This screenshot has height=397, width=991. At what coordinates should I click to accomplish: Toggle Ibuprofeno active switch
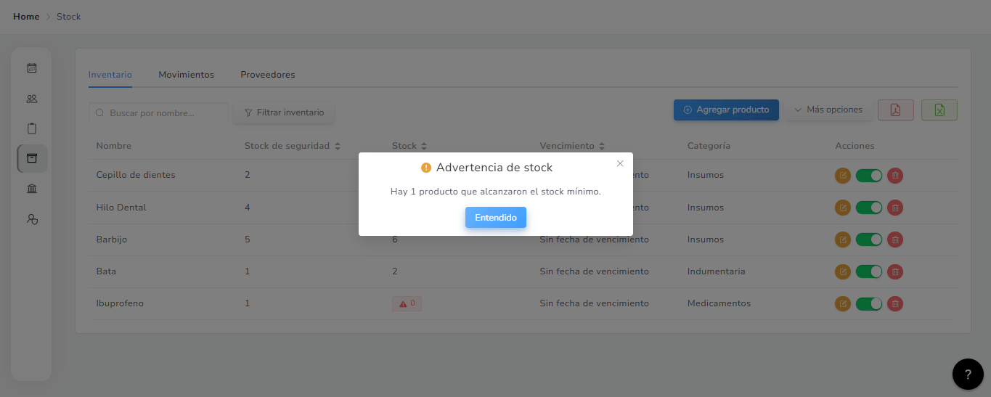tap(869, 303)
